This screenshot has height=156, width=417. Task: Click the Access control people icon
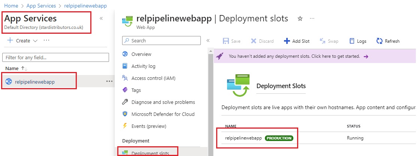click(125, 78)
